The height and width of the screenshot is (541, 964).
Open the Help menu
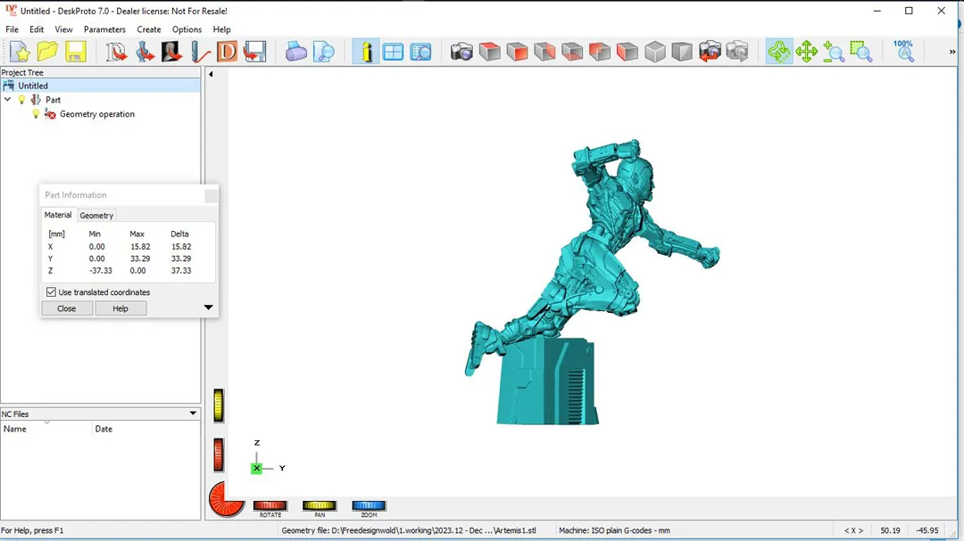[221, 29]
